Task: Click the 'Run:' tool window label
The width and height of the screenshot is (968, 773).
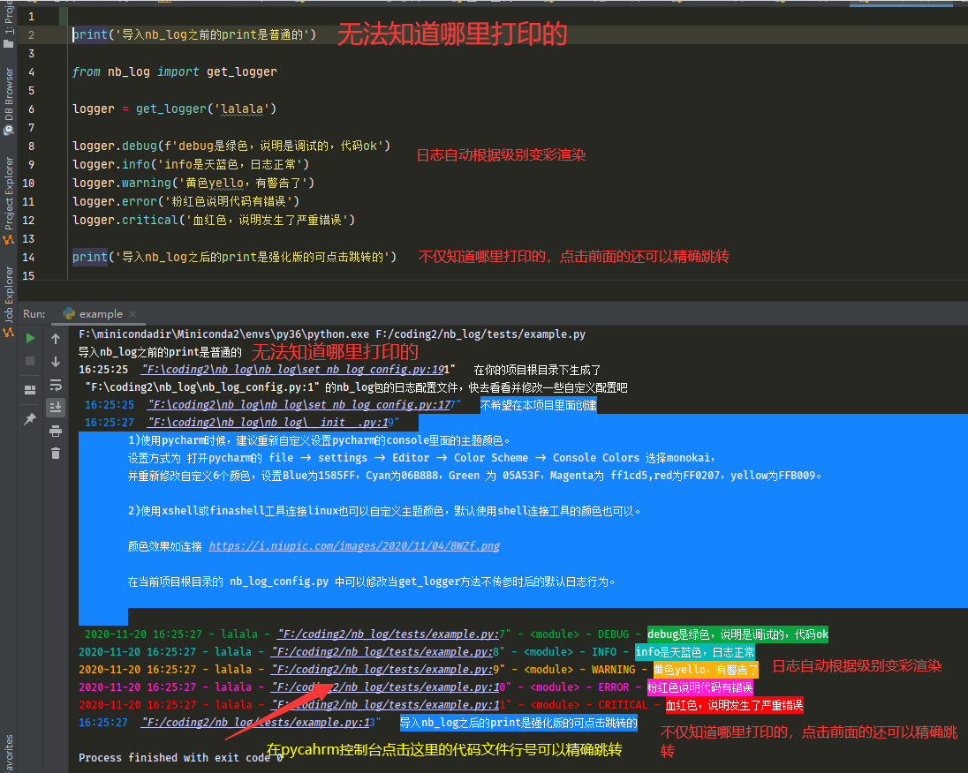Action: point(34,314)
